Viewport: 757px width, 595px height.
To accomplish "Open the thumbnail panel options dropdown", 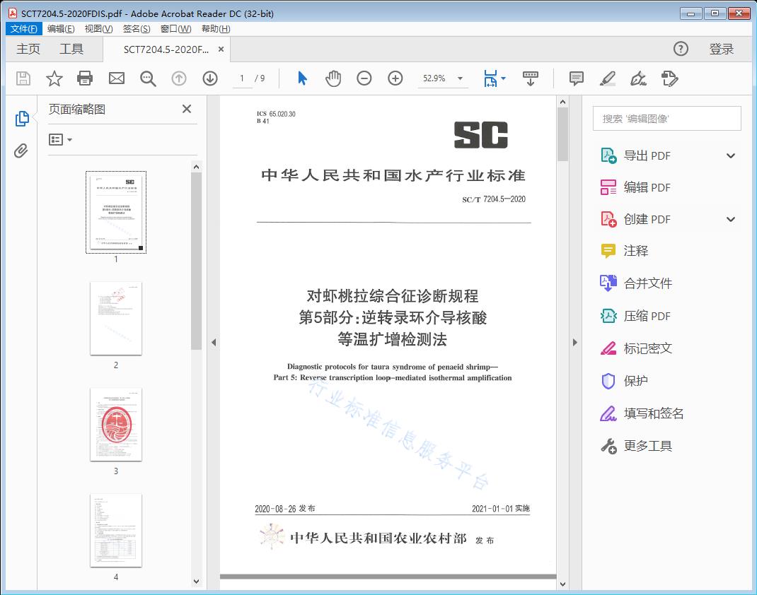I will click(x=60, y=139).
